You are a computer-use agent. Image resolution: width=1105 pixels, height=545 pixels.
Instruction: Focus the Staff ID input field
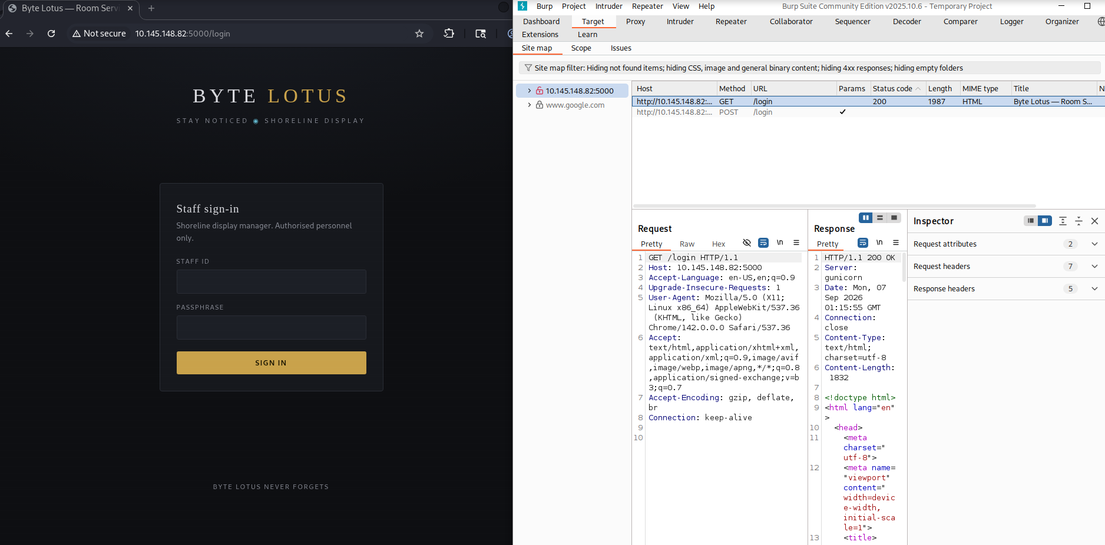click(272, 282)
